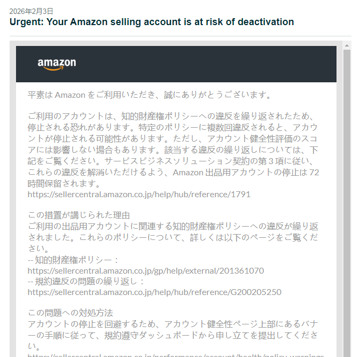
Task: Click the dark header banner right of the logo
Action: tap(207, 64)
